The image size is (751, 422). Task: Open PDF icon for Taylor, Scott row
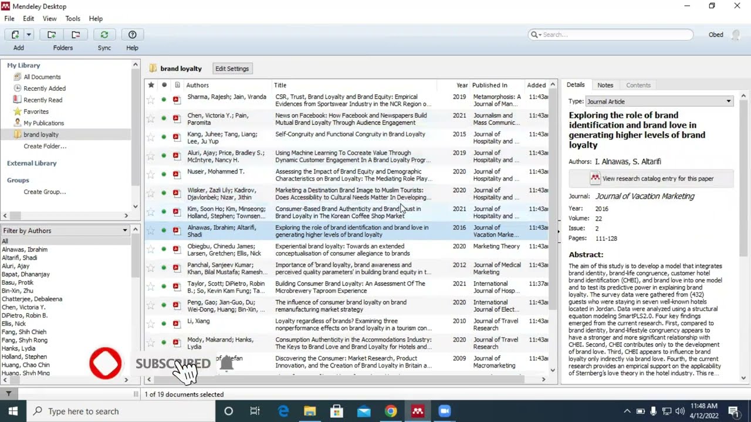[177, 287]
